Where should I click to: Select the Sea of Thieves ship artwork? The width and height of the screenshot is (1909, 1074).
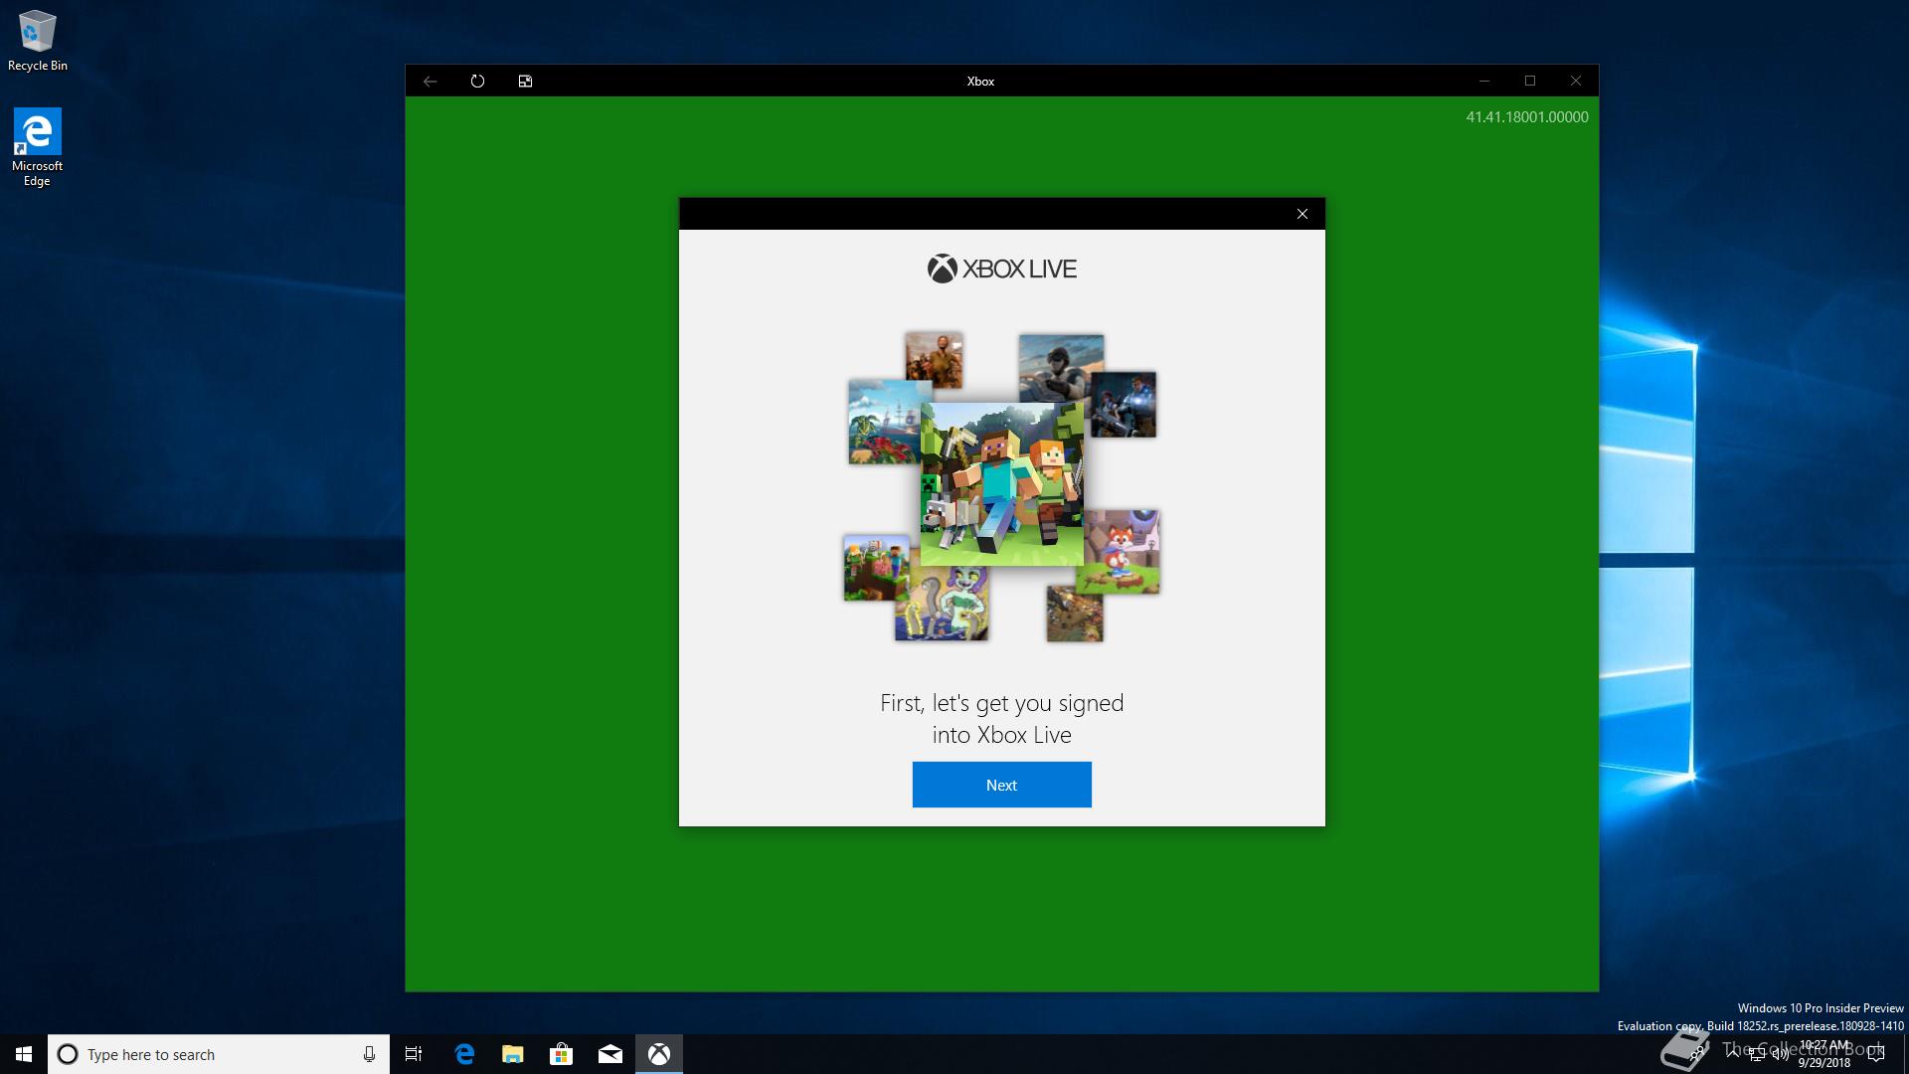point(883,423)
